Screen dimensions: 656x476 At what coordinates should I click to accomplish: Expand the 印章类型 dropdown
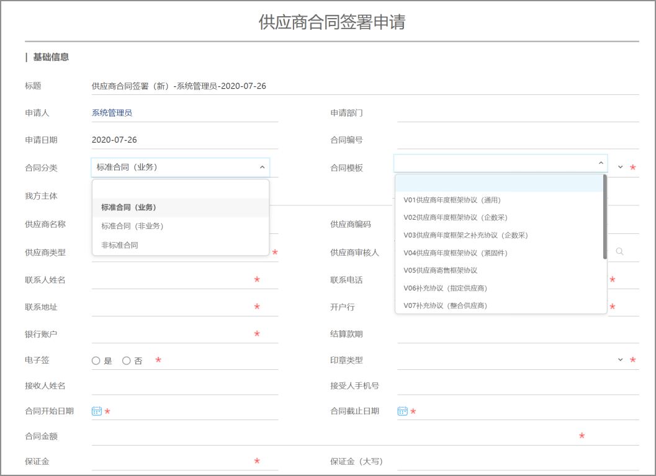(620, 360)
